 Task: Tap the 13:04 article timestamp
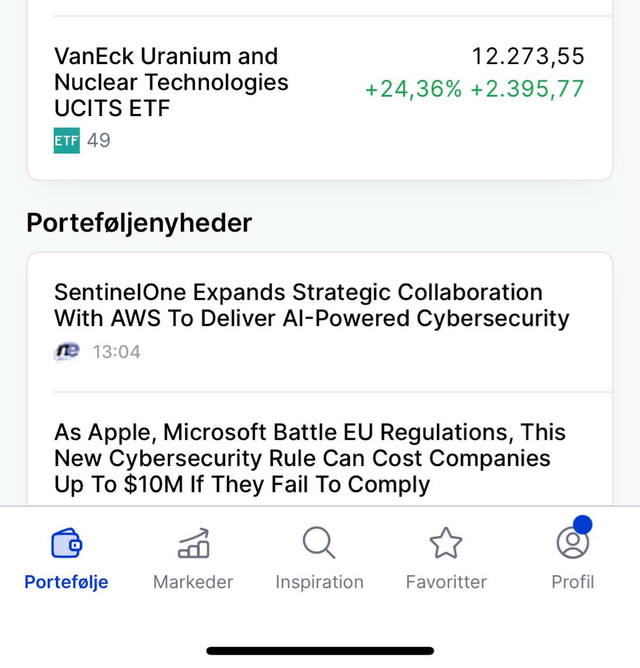tap(117, 352)
